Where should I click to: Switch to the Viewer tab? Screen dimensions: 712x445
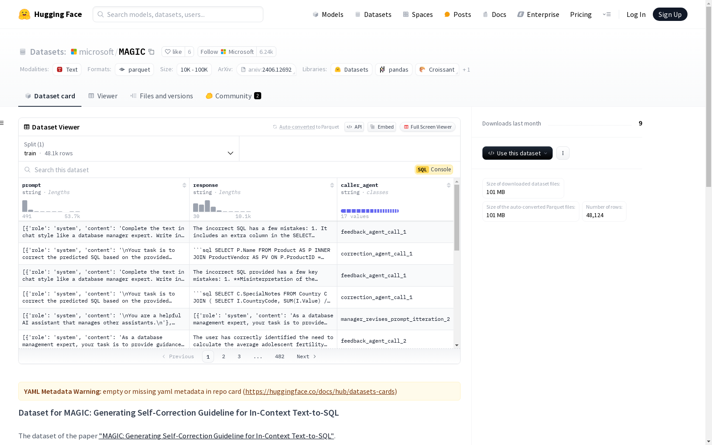pyautogui.click(x=103, y=96)
